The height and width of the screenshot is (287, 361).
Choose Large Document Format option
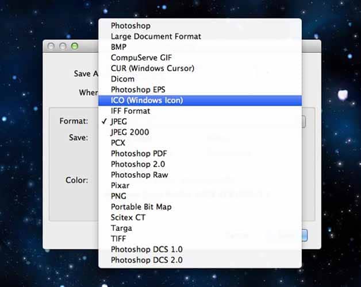(x=200, y=36)
